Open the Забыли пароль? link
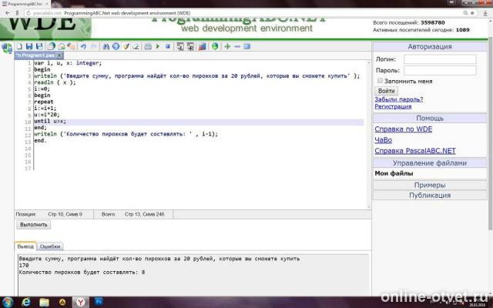This screenshot has width=493, height=308. [x=397, y=99]
